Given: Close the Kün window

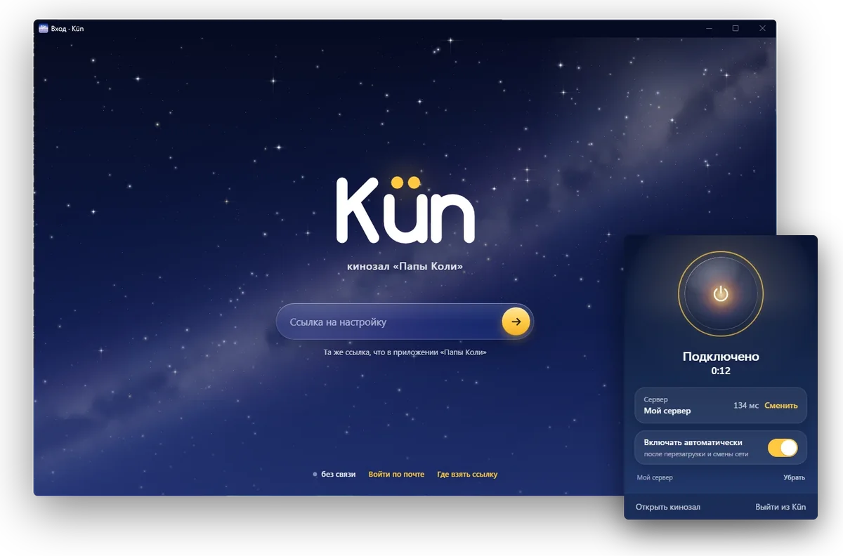Looking at the screenshot, I should point(762,29).
